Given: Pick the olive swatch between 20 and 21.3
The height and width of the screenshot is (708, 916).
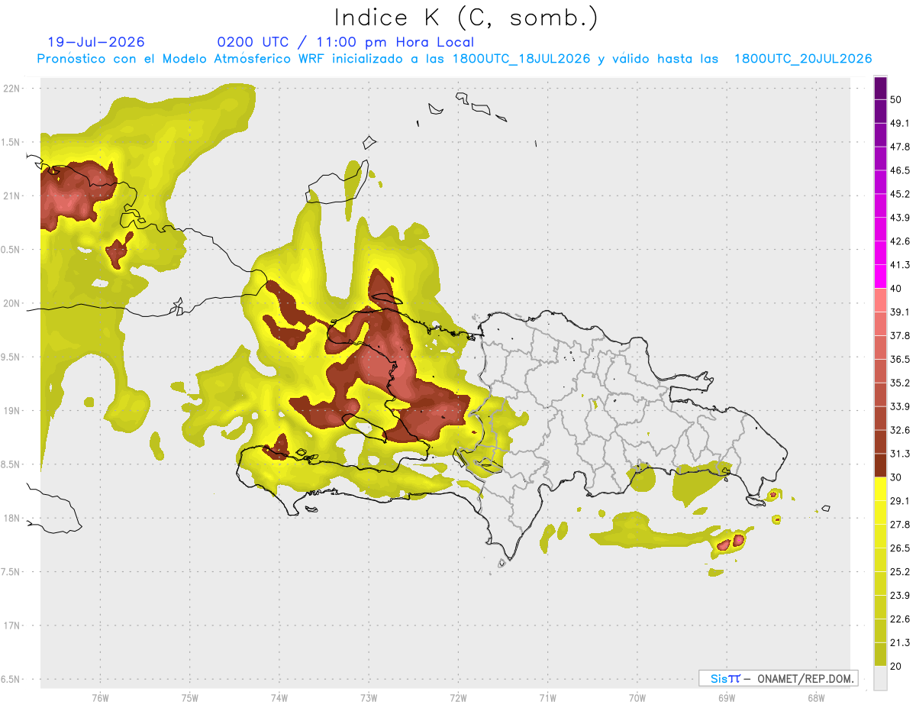Looking at the screenshot, I should pos(880,655).
